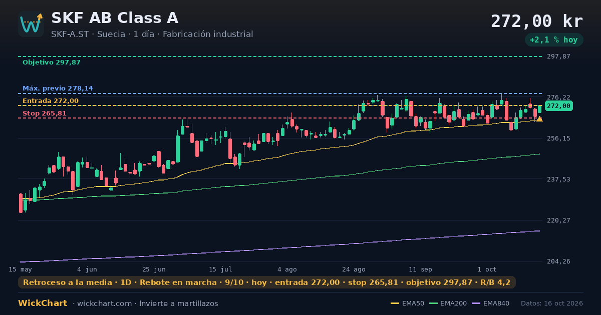
Task: Click the Entrada 272,00 entry label
Action: pos(51,101)
